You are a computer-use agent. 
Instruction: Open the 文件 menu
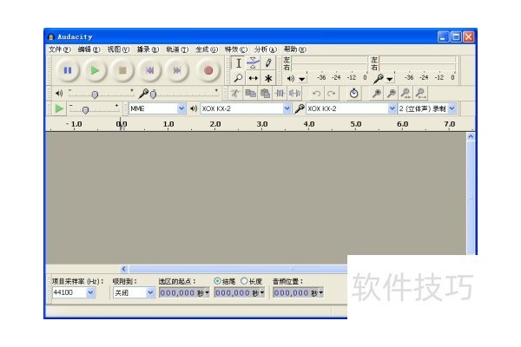tap(60, 49)
